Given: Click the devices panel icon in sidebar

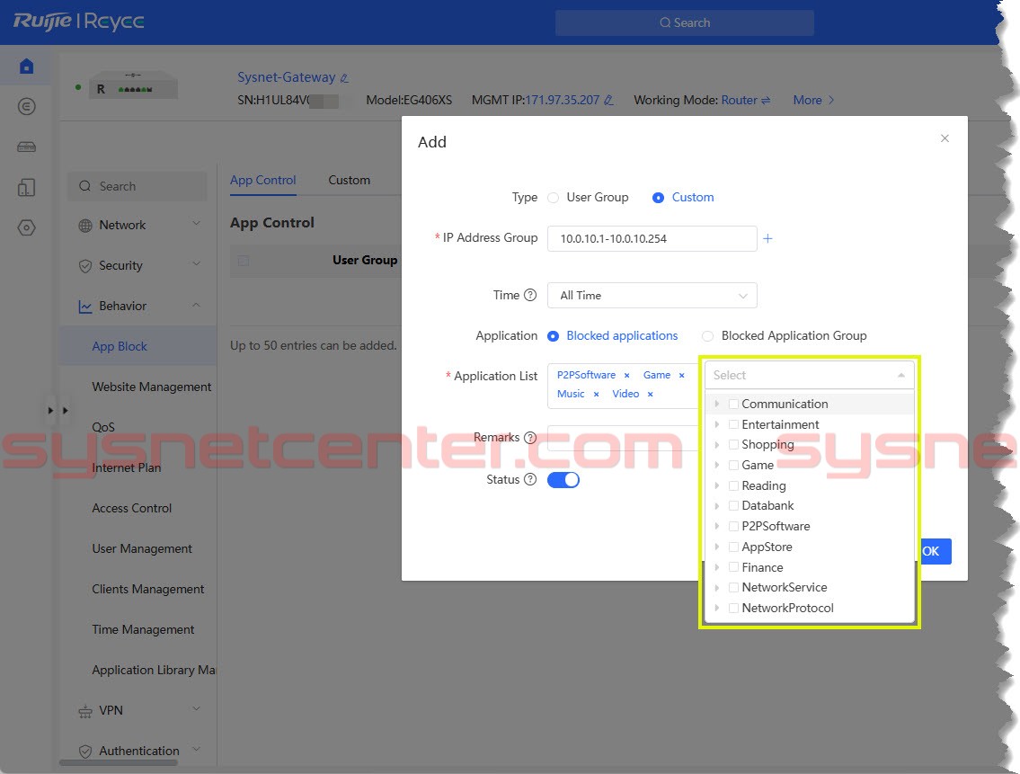Looking at the screenshot, I should (26, 187).
